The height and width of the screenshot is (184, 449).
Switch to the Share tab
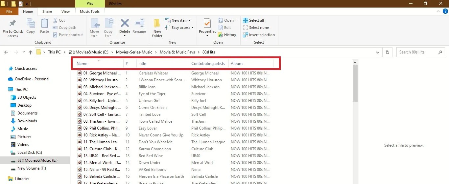click(x=47, y=11)
